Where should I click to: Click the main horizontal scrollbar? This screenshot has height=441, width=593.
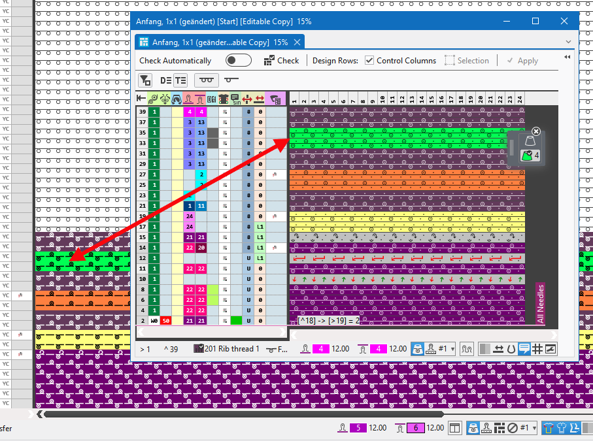242,414
